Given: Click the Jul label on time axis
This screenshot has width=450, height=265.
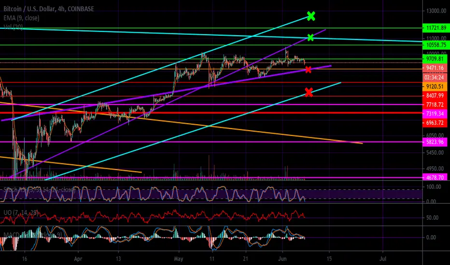Looking at the screenshot, I should click(x=382, y=259).
